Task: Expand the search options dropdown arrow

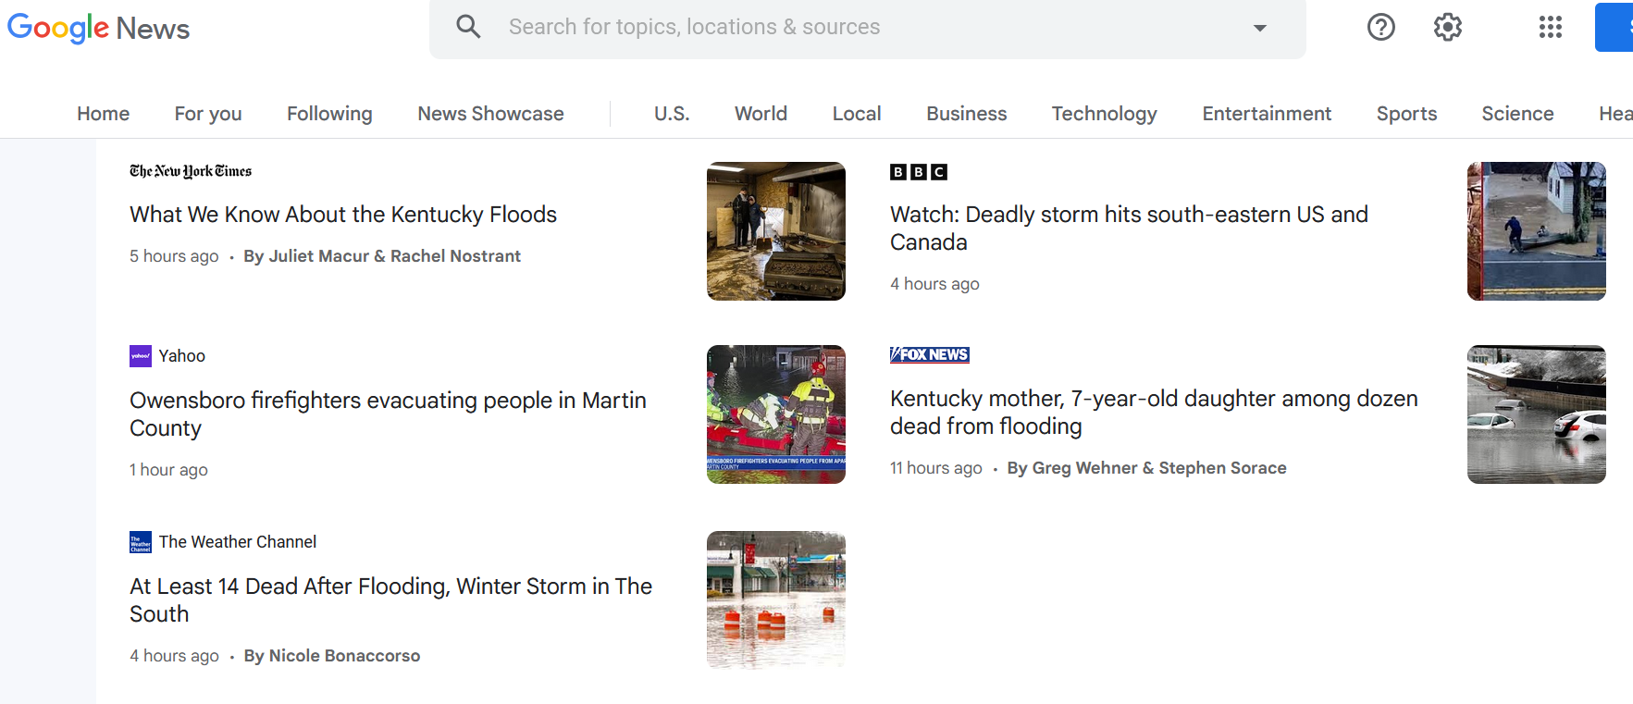Action: point(1260,28)
